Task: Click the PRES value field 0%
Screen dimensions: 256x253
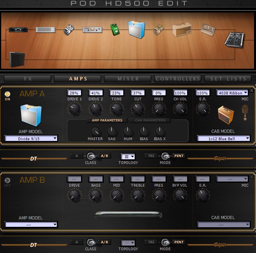Action: point(159,93)
